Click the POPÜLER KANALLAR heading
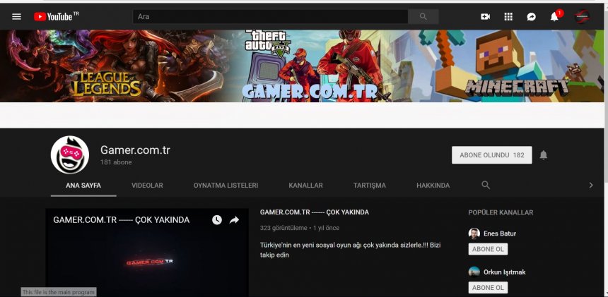The height and width of the screenshot is (297, 608). [x=501, y=212]
